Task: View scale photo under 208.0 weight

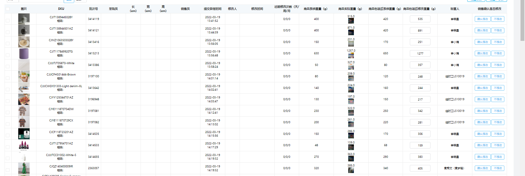Action: tap(351, 78)
